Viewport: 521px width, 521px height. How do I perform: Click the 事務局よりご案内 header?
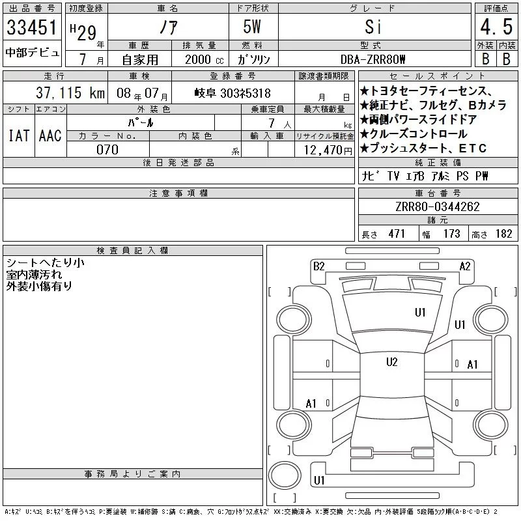(133, 474)
